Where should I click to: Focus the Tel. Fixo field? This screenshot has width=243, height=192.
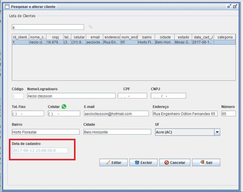pos(28,114)
